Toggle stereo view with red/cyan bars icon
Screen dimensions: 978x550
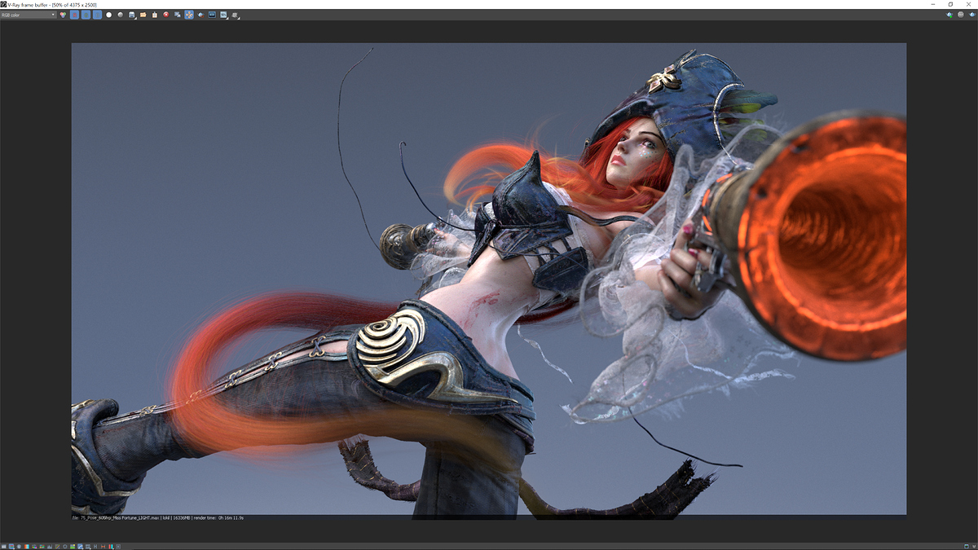(x=111, y=546)
